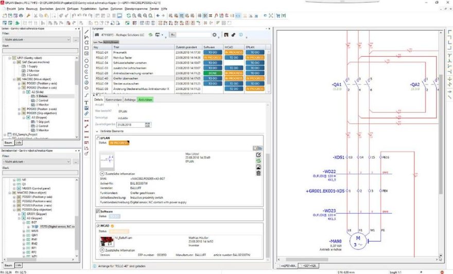This screenshot has width=453, height=274.
Task: Open the Projekt menu
Action: pos(11,9)
